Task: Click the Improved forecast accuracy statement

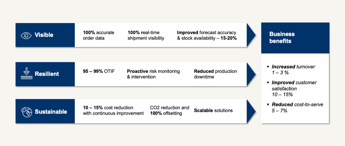Action: point(207,35)
